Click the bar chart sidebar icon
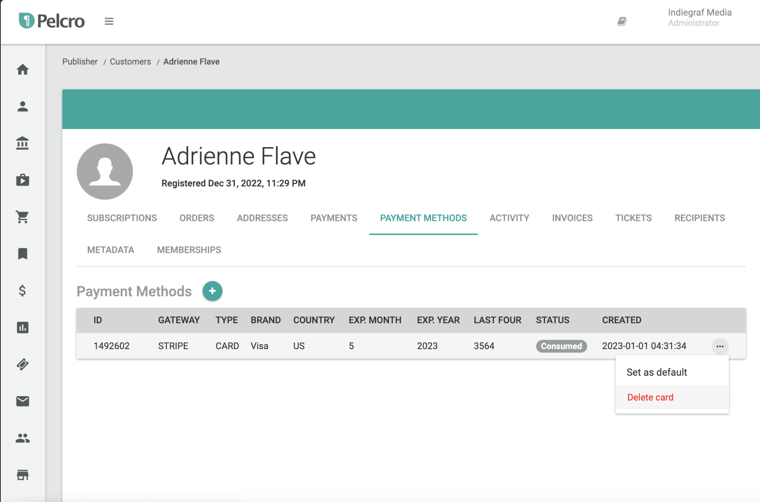 point(23,327)
